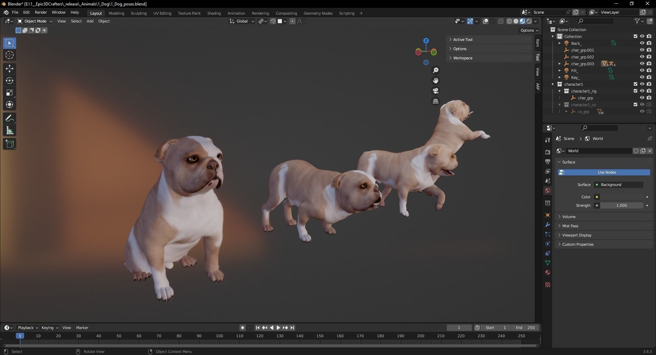This screenshot has height=355, width=656.
Task: Open Tool properties tab in the editor
Action: [x=548, y=140]
